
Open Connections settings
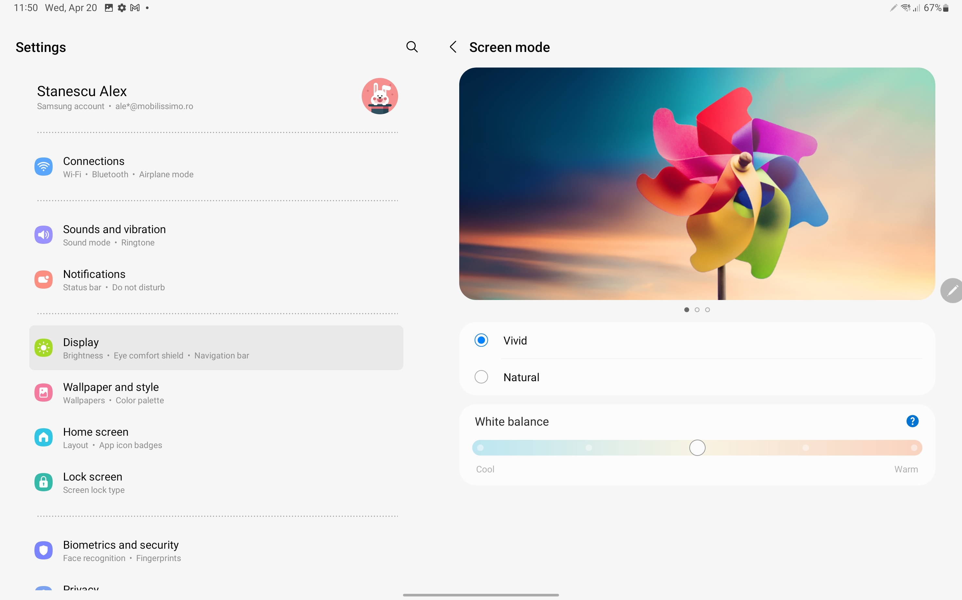pos(216,167)
